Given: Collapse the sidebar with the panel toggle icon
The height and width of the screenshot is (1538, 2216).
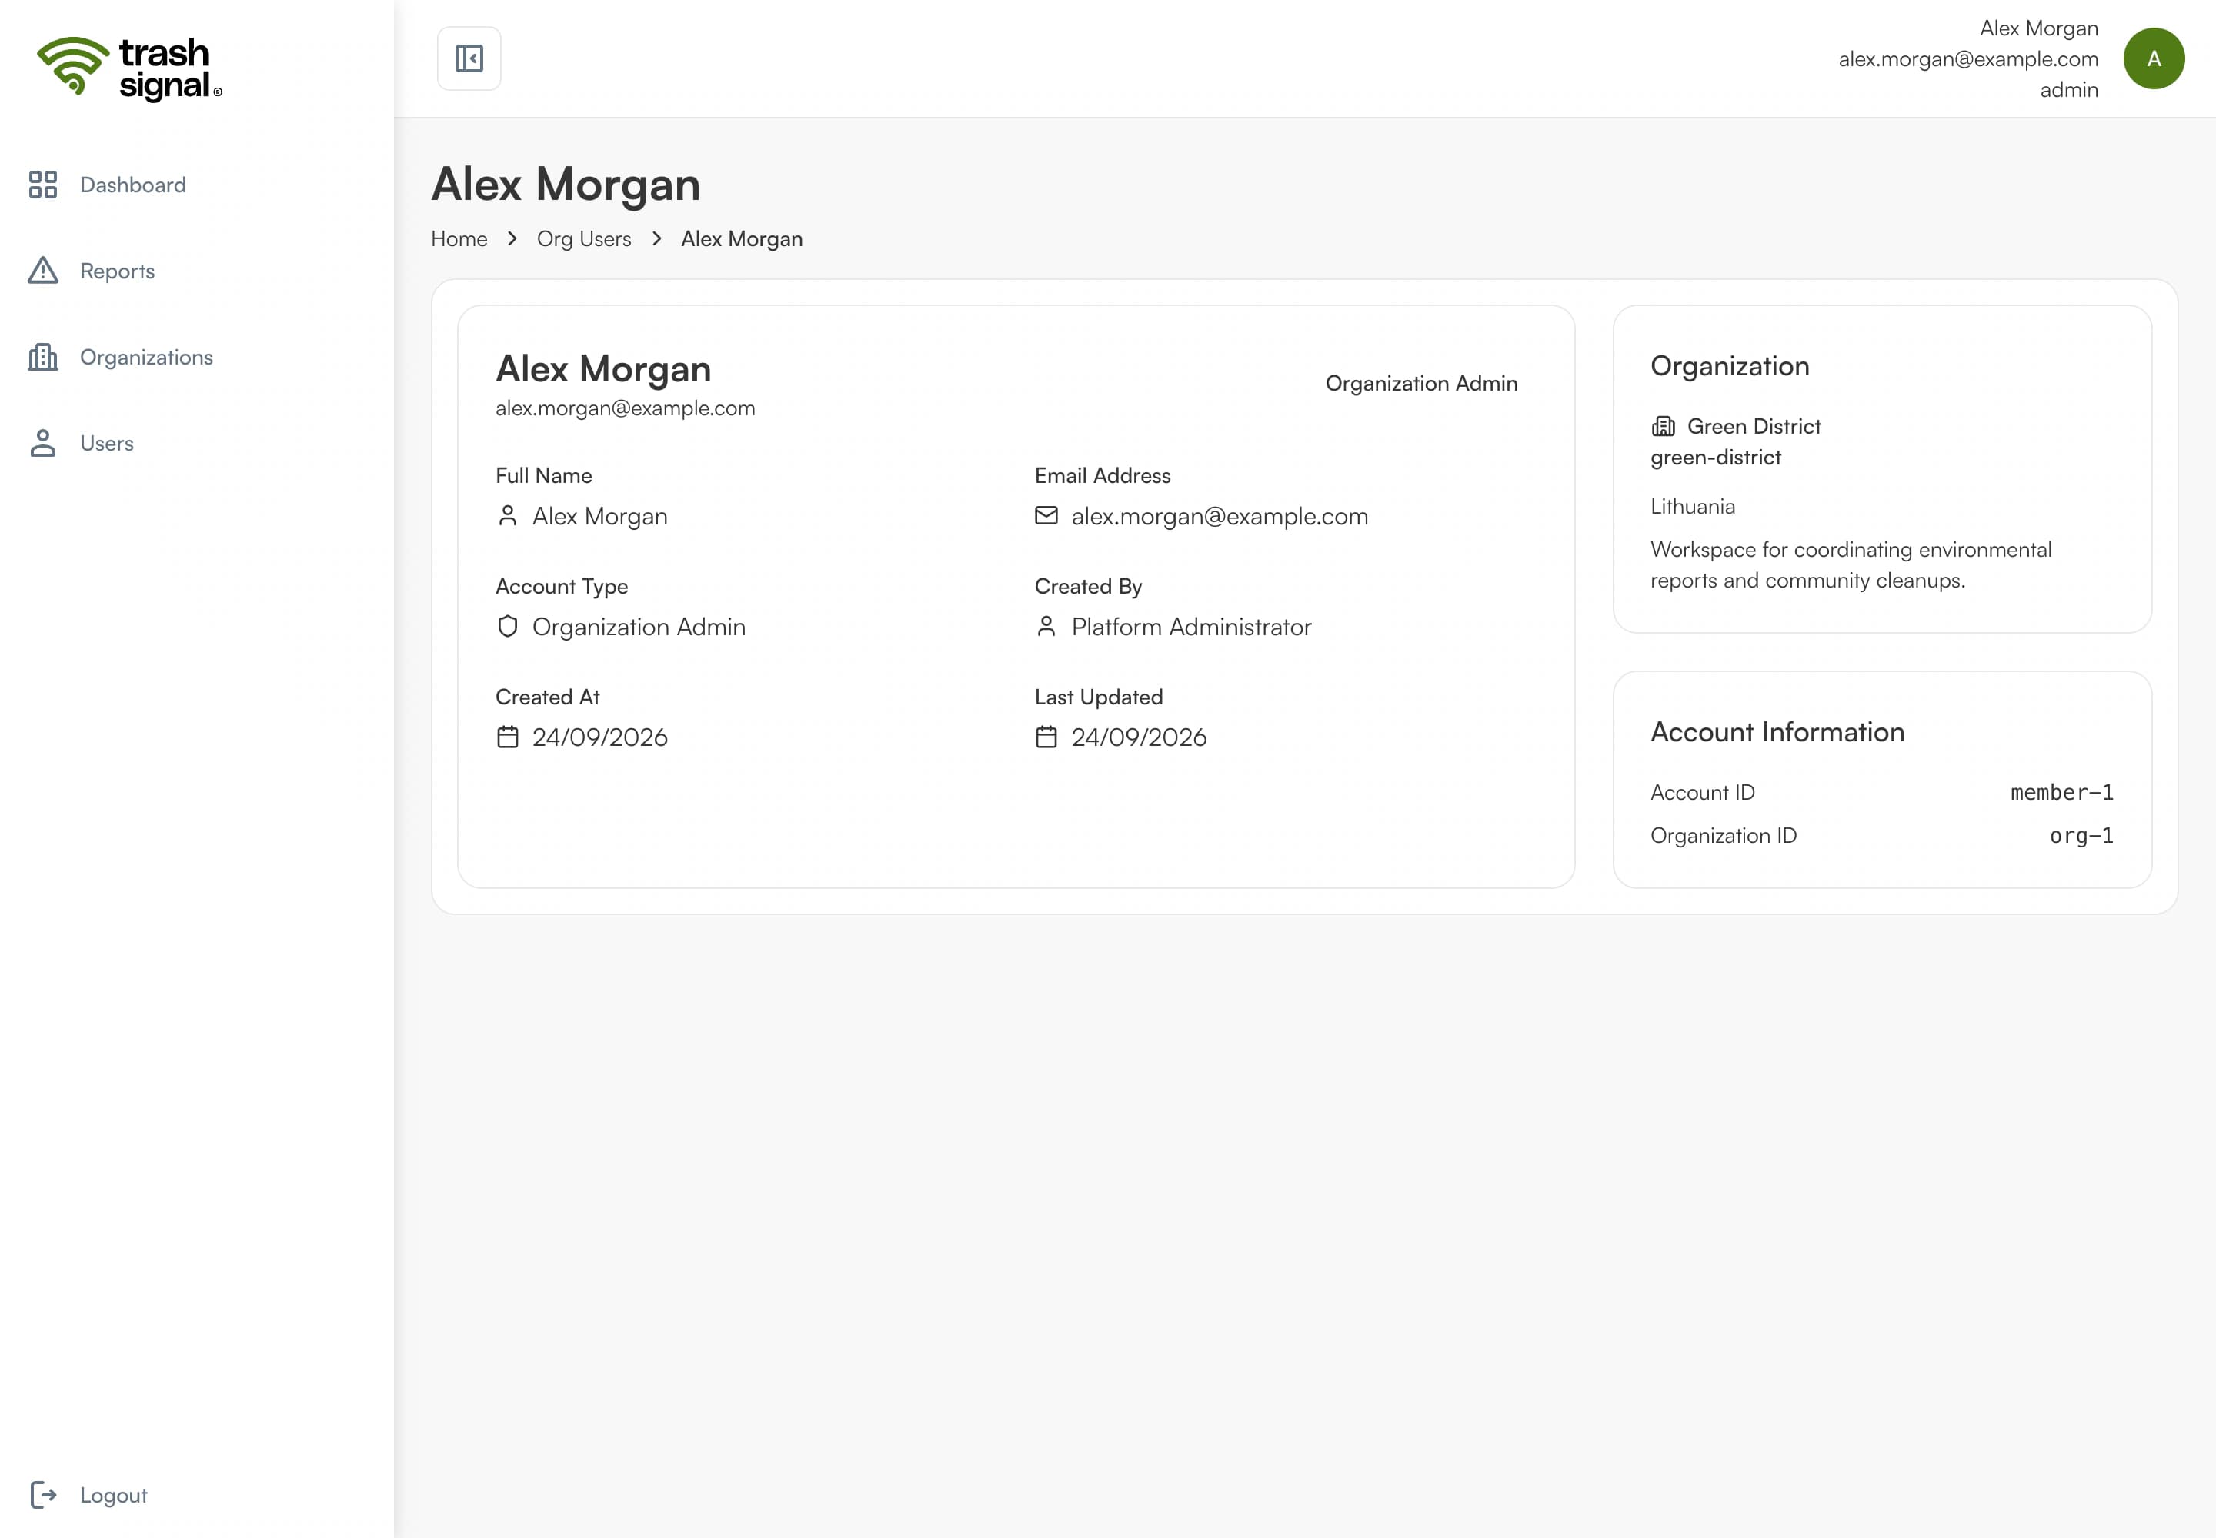Looking at the screenshot, I should pyautogui.click(x=469, y=58).
